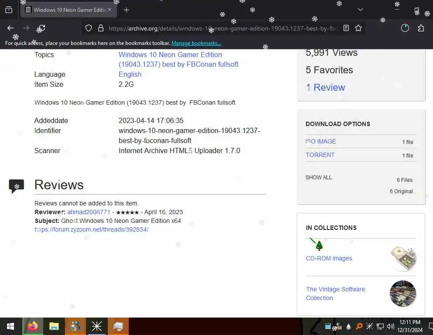Follow the English language link

(130, 74)
